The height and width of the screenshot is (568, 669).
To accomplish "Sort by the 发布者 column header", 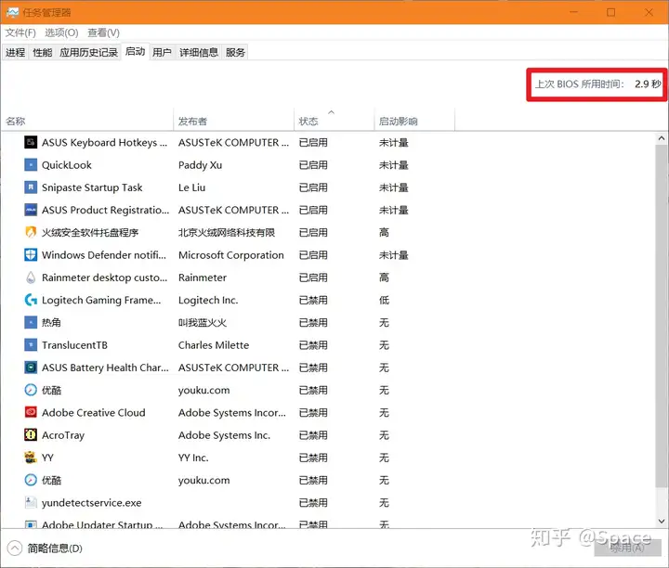I will (234, 121).
